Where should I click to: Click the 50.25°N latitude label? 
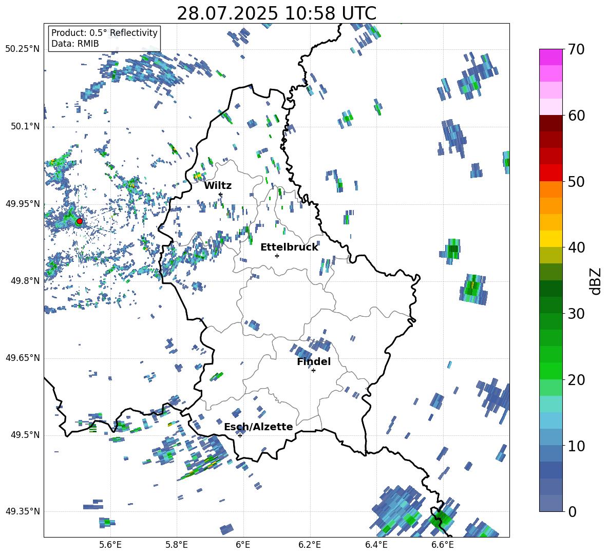[x=23, y=49]
